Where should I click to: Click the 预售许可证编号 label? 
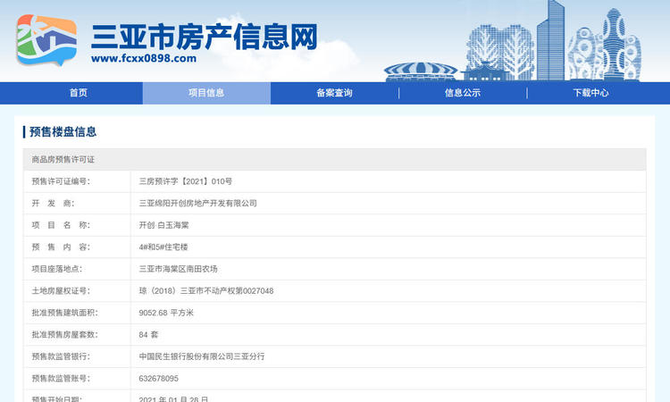[x=61, y=181]
